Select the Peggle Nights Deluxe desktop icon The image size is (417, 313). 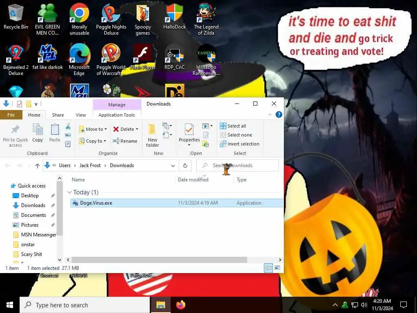(x=111, y=19)
